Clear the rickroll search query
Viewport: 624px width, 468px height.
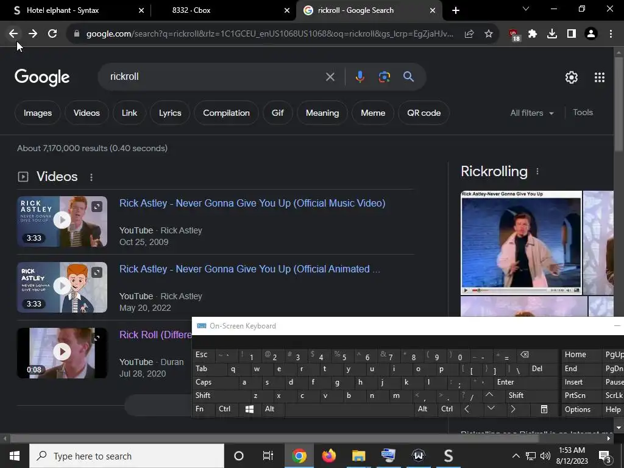pyautogui.click(x=330, y=77)
